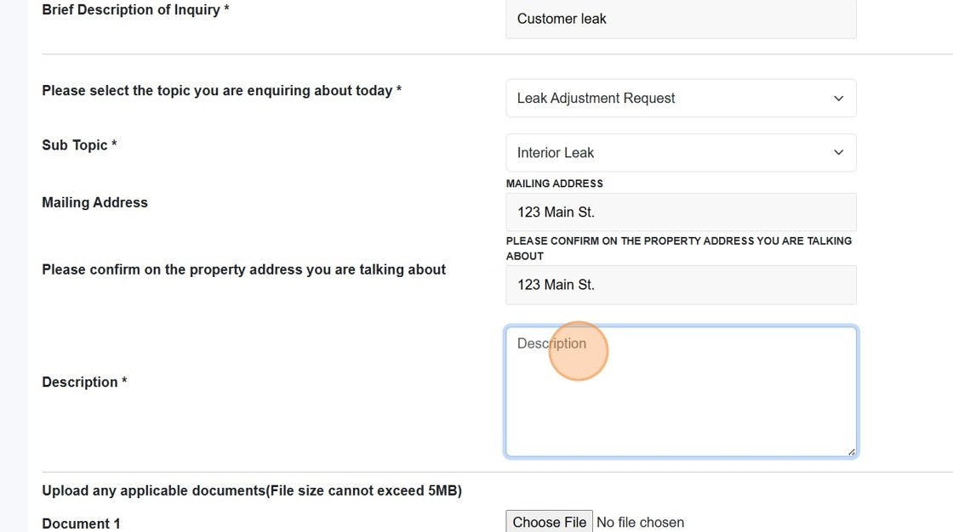The height and width of the screenshot is (532, 953).
Task: Click the Mailing Address label
Action: click(94, 202)
